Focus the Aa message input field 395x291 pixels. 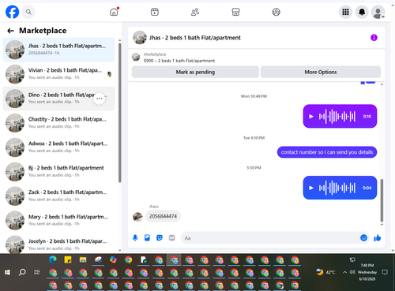[270, 238]
